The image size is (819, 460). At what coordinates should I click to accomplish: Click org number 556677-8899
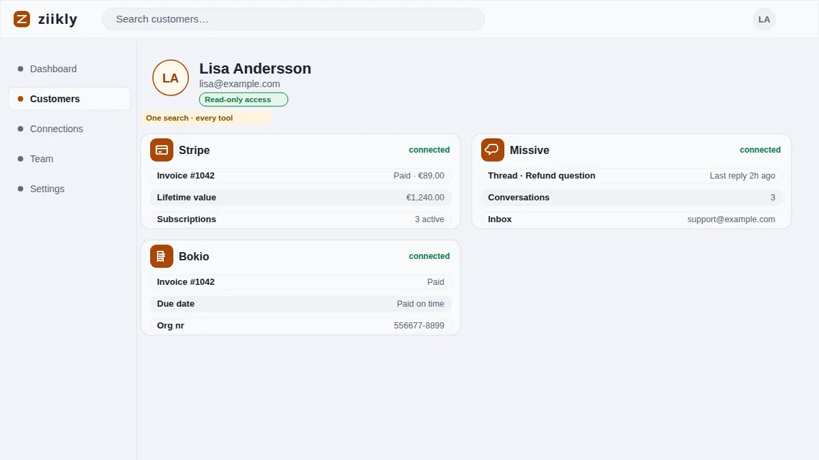pos(419,326)
